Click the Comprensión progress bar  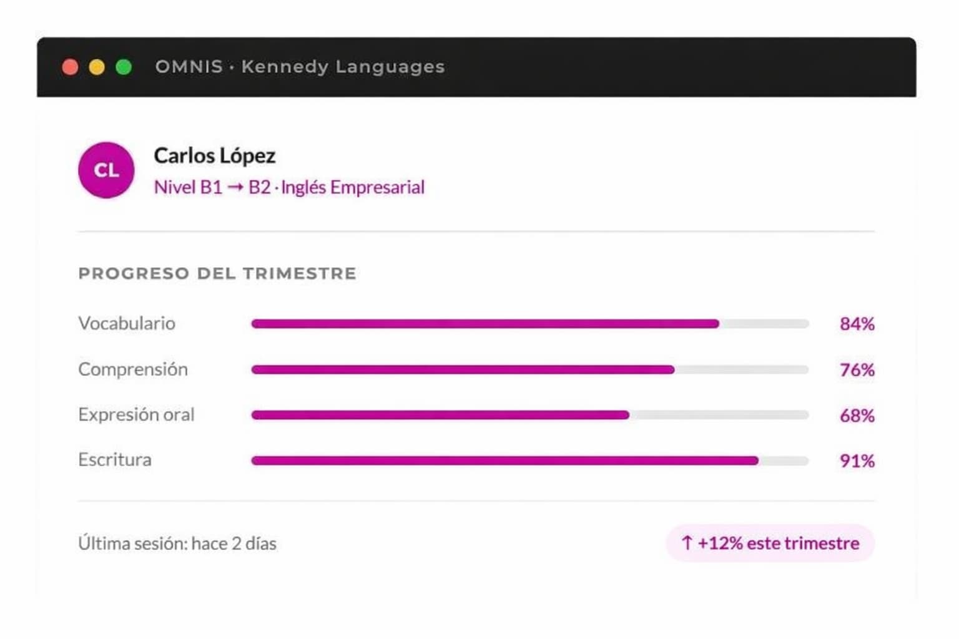529,369
